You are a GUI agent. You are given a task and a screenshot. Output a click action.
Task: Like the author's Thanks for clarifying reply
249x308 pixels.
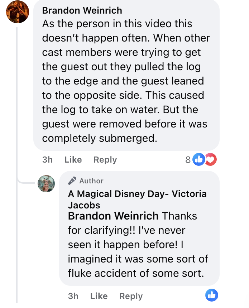point(99,296)
